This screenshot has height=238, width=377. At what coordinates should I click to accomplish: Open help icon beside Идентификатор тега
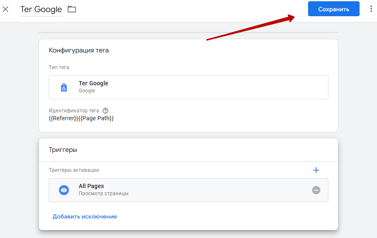105,111
